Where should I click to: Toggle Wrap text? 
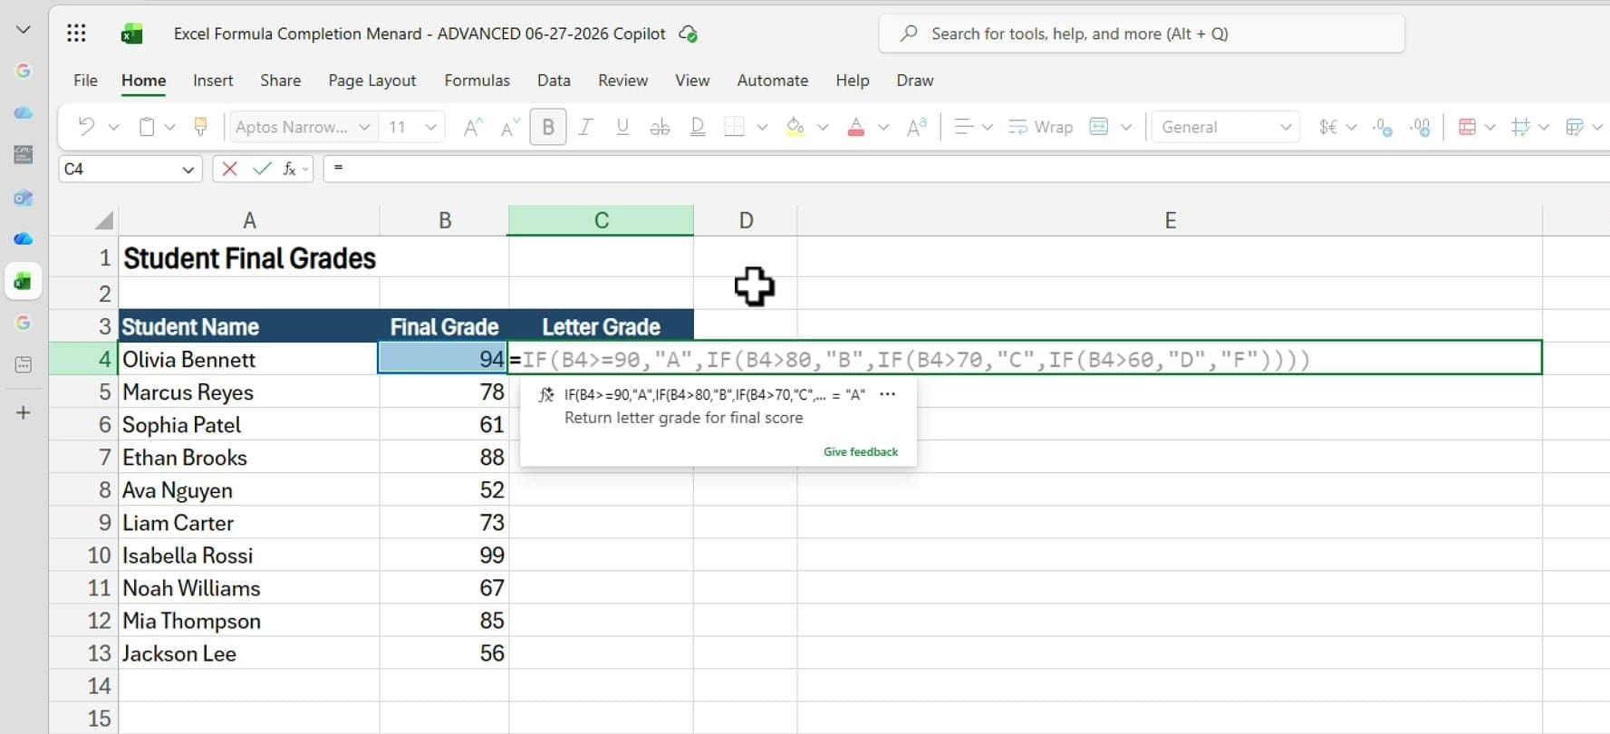1040,127
